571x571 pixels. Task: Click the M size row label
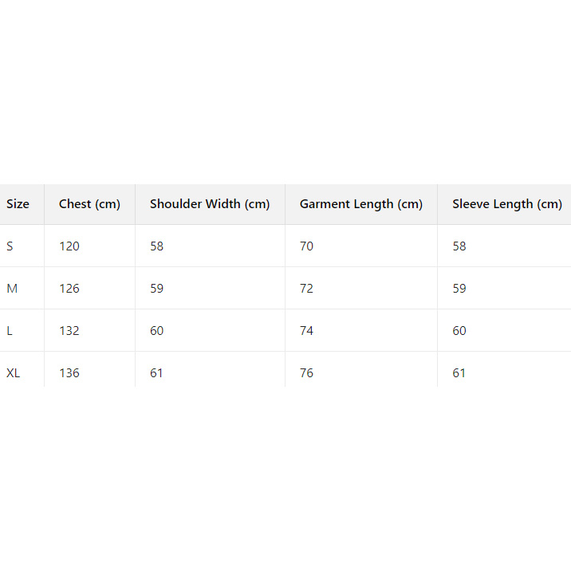pyautogui.click(x=12, y=289)
